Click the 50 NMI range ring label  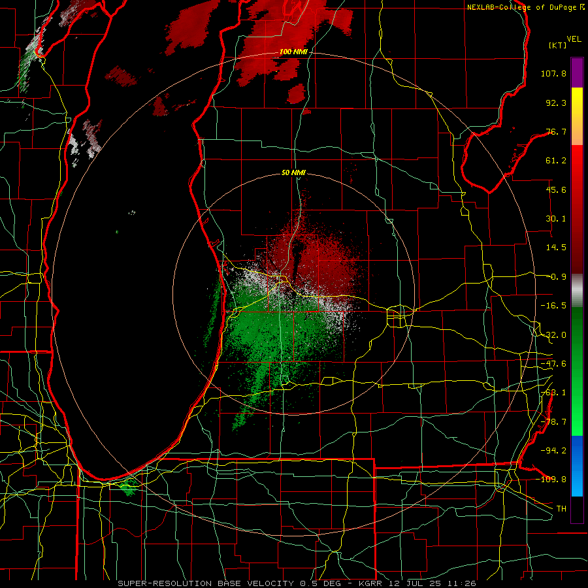[x=293, y=172]
